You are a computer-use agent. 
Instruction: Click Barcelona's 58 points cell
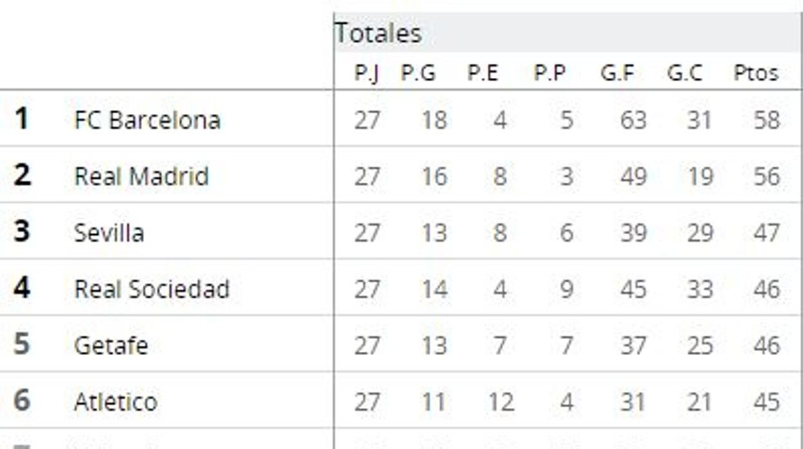pyautogui.click(x=766, y=120)
